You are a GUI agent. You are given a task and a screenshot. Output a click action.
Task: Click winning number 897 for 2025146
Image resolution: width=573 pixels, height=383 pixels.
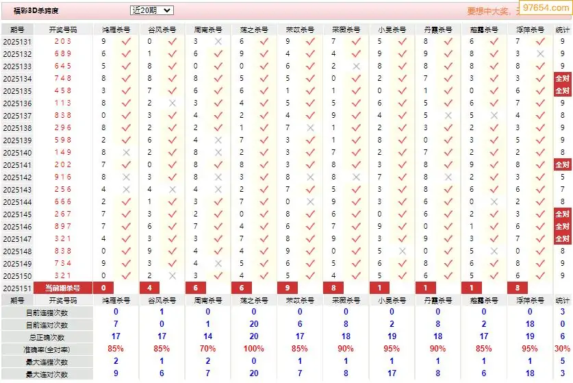pos(63,226)
